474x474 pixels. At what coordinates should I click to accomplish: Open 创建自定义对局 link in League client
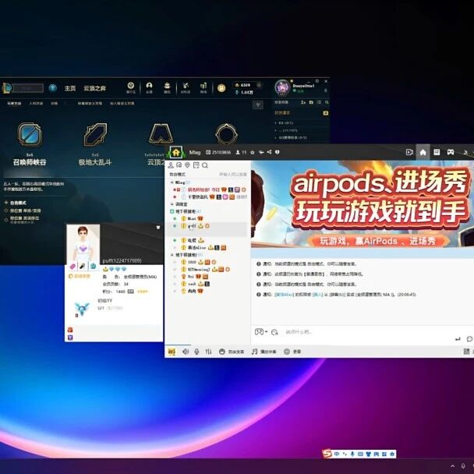click(90, 104)
